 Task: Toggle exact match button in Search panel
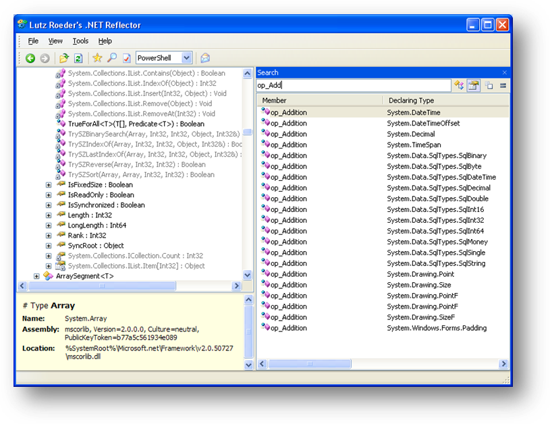[x=503, y=86]
